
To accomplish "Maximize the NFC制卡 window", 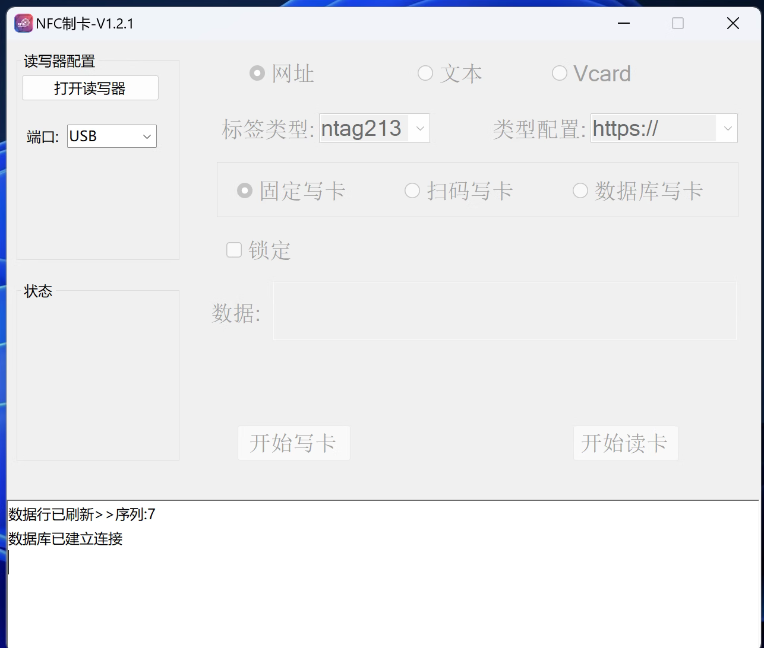I will click(678, 23).
